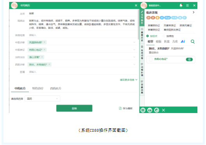Click the document icon beside 存为模板

[x=120, y=108]
